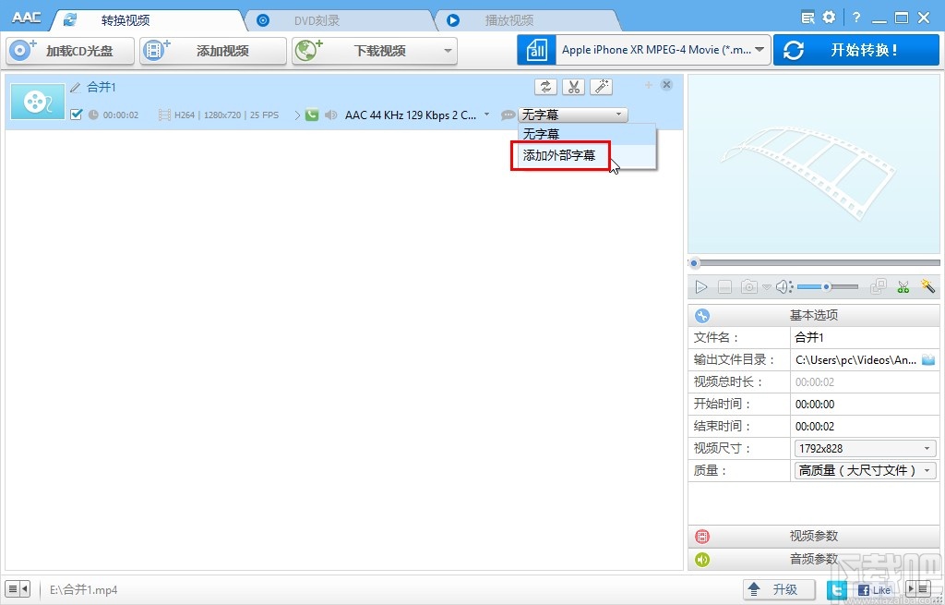Mute audio with the speaker icon below preview

tap(783, 286)
